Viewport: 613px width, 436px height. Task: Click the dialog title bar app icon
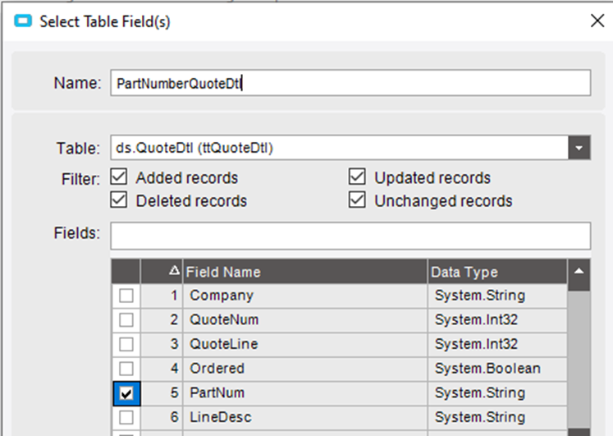pyautogui.click(x=21, y=22)
